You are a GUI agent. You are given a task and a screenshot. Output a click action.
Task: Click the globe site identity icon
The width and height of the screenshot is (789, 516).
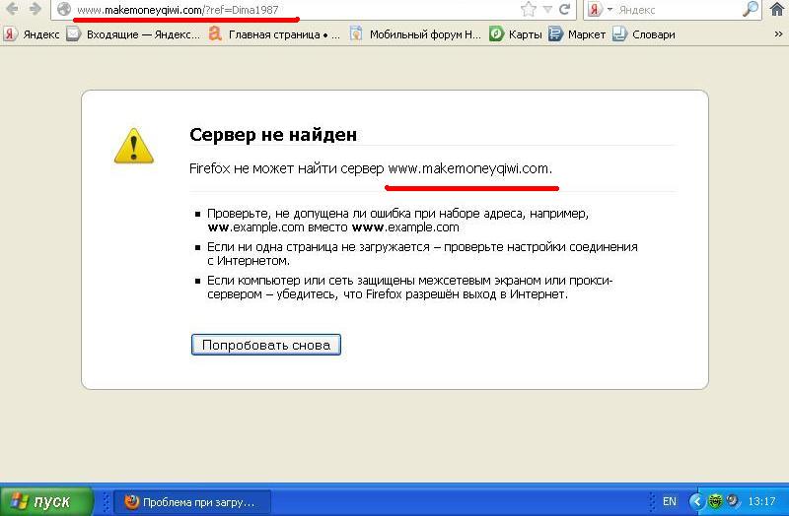click(64, 10)
